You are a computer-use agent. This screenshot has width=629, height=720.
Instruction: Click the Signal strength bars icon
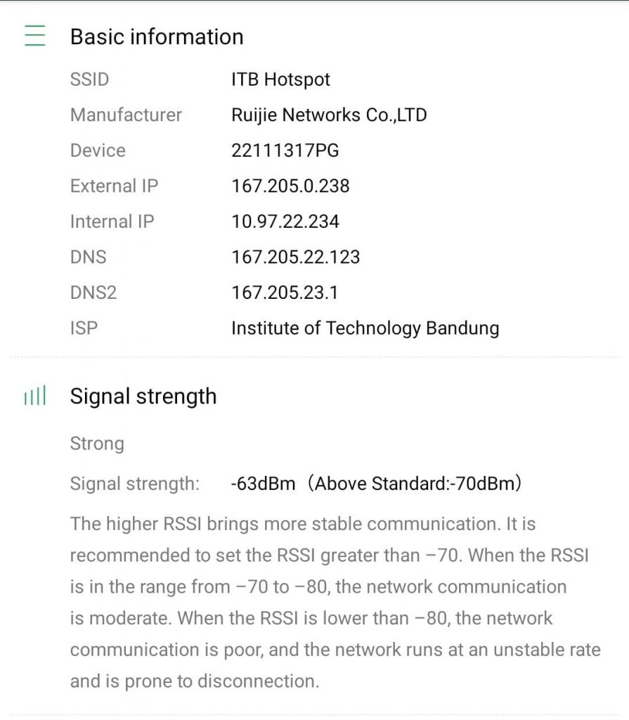click(x=34, y=397)
